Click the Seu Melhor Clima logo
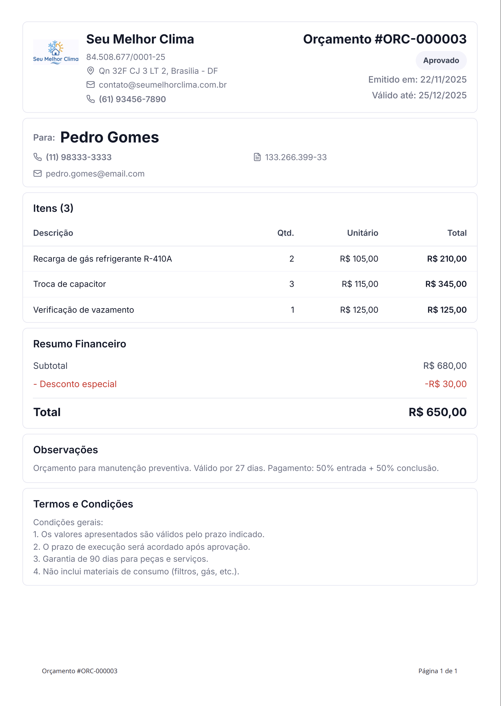The height and width of the screenshot is (706, 501). [x=56, y=52]
